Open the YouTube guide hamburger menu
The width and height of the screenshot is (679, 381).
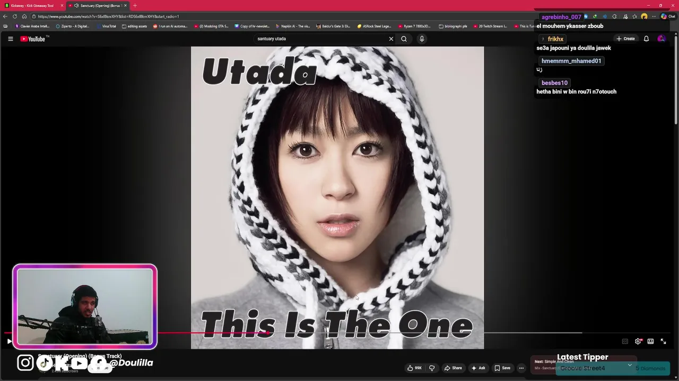tap(10, 39)
